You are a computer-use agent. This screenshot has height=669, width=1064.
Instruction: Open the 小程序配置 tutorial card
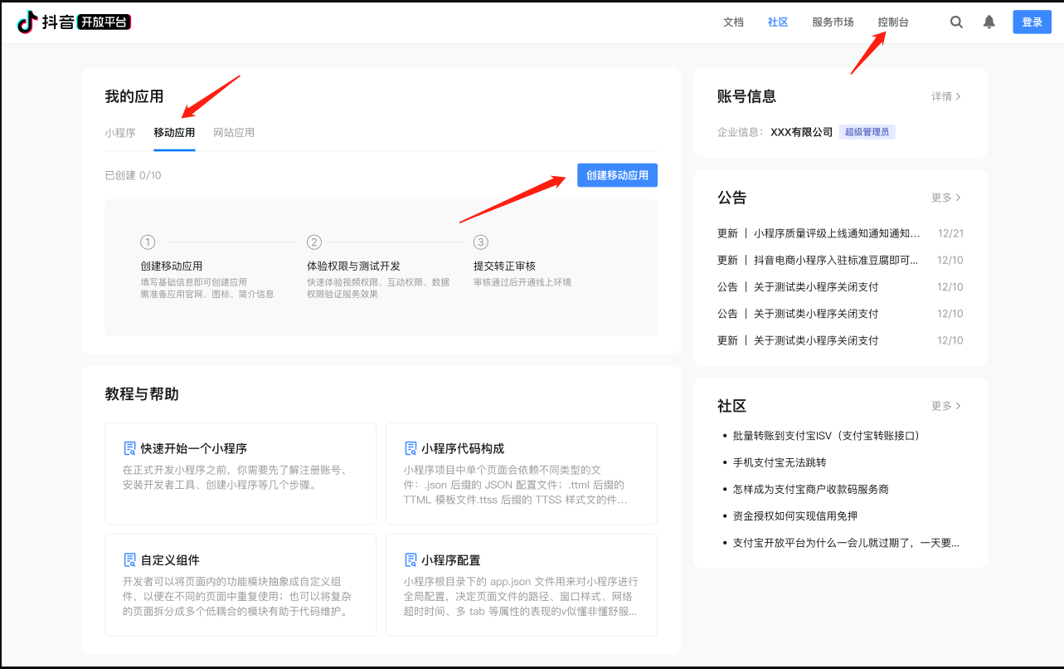(522, 585)
